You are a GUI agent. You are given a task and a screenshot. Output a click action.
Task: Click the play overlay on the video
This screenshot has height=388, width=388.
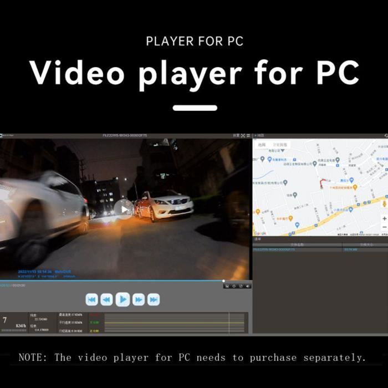pyautogui.click(x=124, y=210)
